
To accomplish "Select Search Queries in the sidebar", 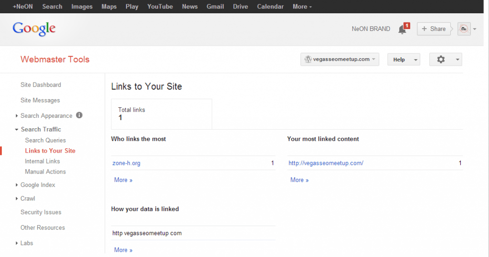I will pyautogui.click(x=45, y=141).
